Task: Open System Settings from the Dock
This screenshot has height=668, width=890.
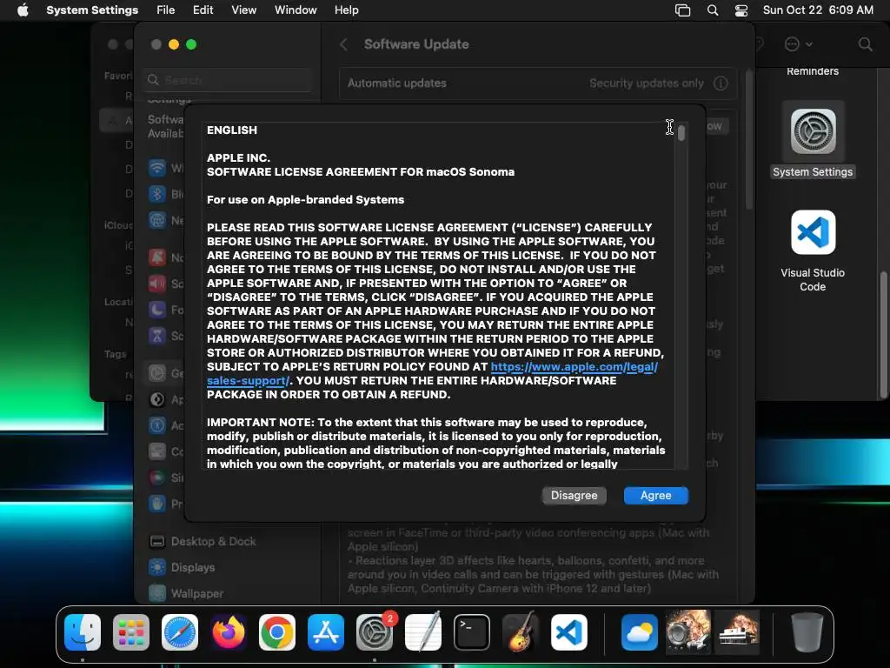Action: coord(375,632)
